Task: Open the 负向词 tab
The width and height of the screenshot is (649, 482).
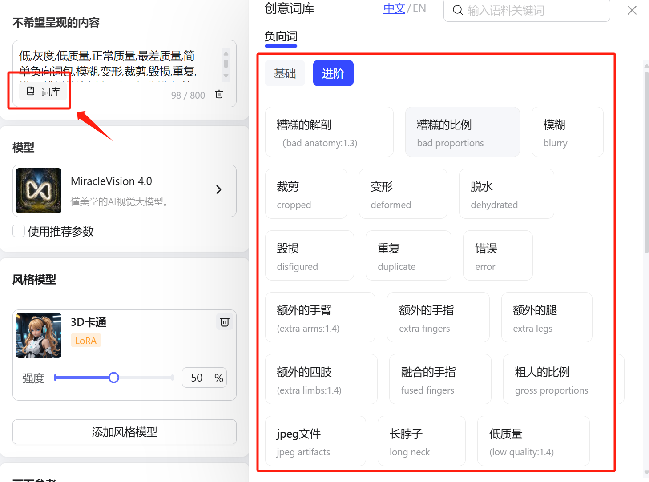Action: coord(280,37)
